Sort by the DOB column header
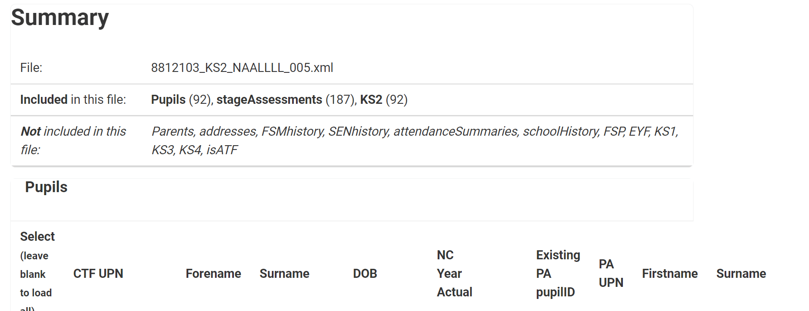809x311 pixels. click(x=364, y=273)
